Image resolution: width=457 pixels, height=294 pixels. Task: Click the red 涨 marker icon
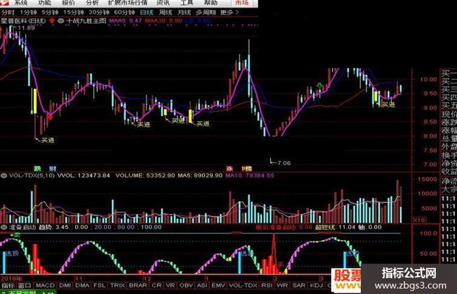click(x=230, y=168)
